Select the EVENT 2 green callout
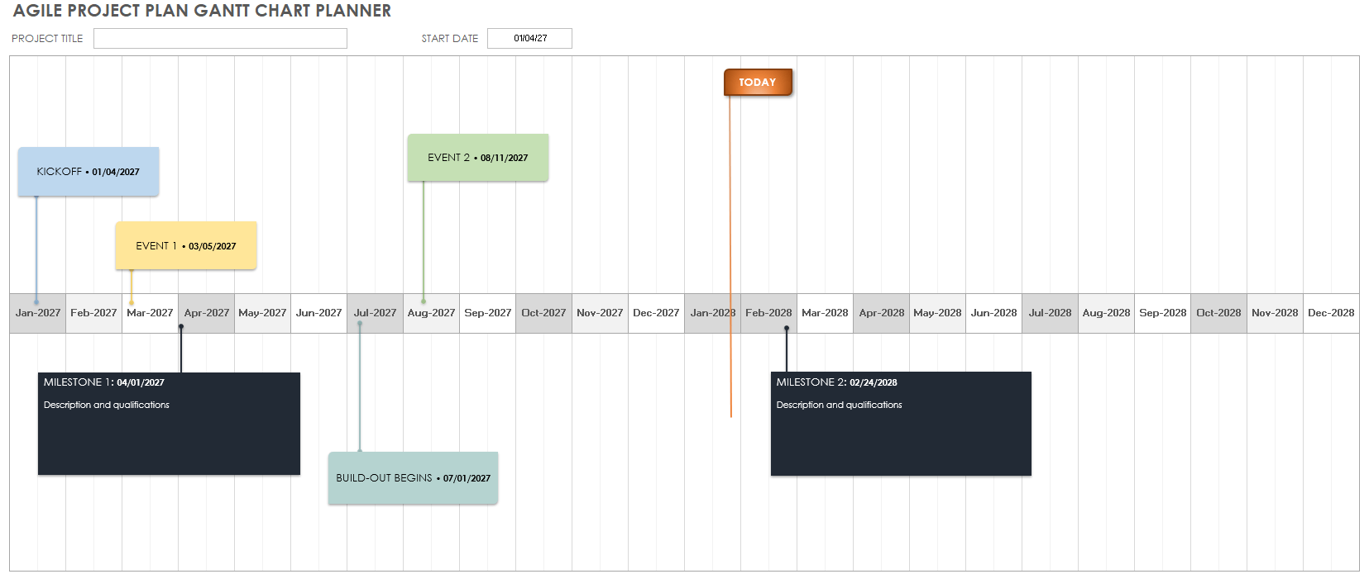The image size is (1369, 574). click(478, 158)
